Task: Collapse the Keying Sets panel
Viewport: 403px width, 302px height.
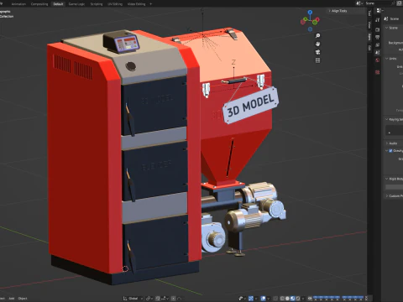Action: (x=394, y=119)
